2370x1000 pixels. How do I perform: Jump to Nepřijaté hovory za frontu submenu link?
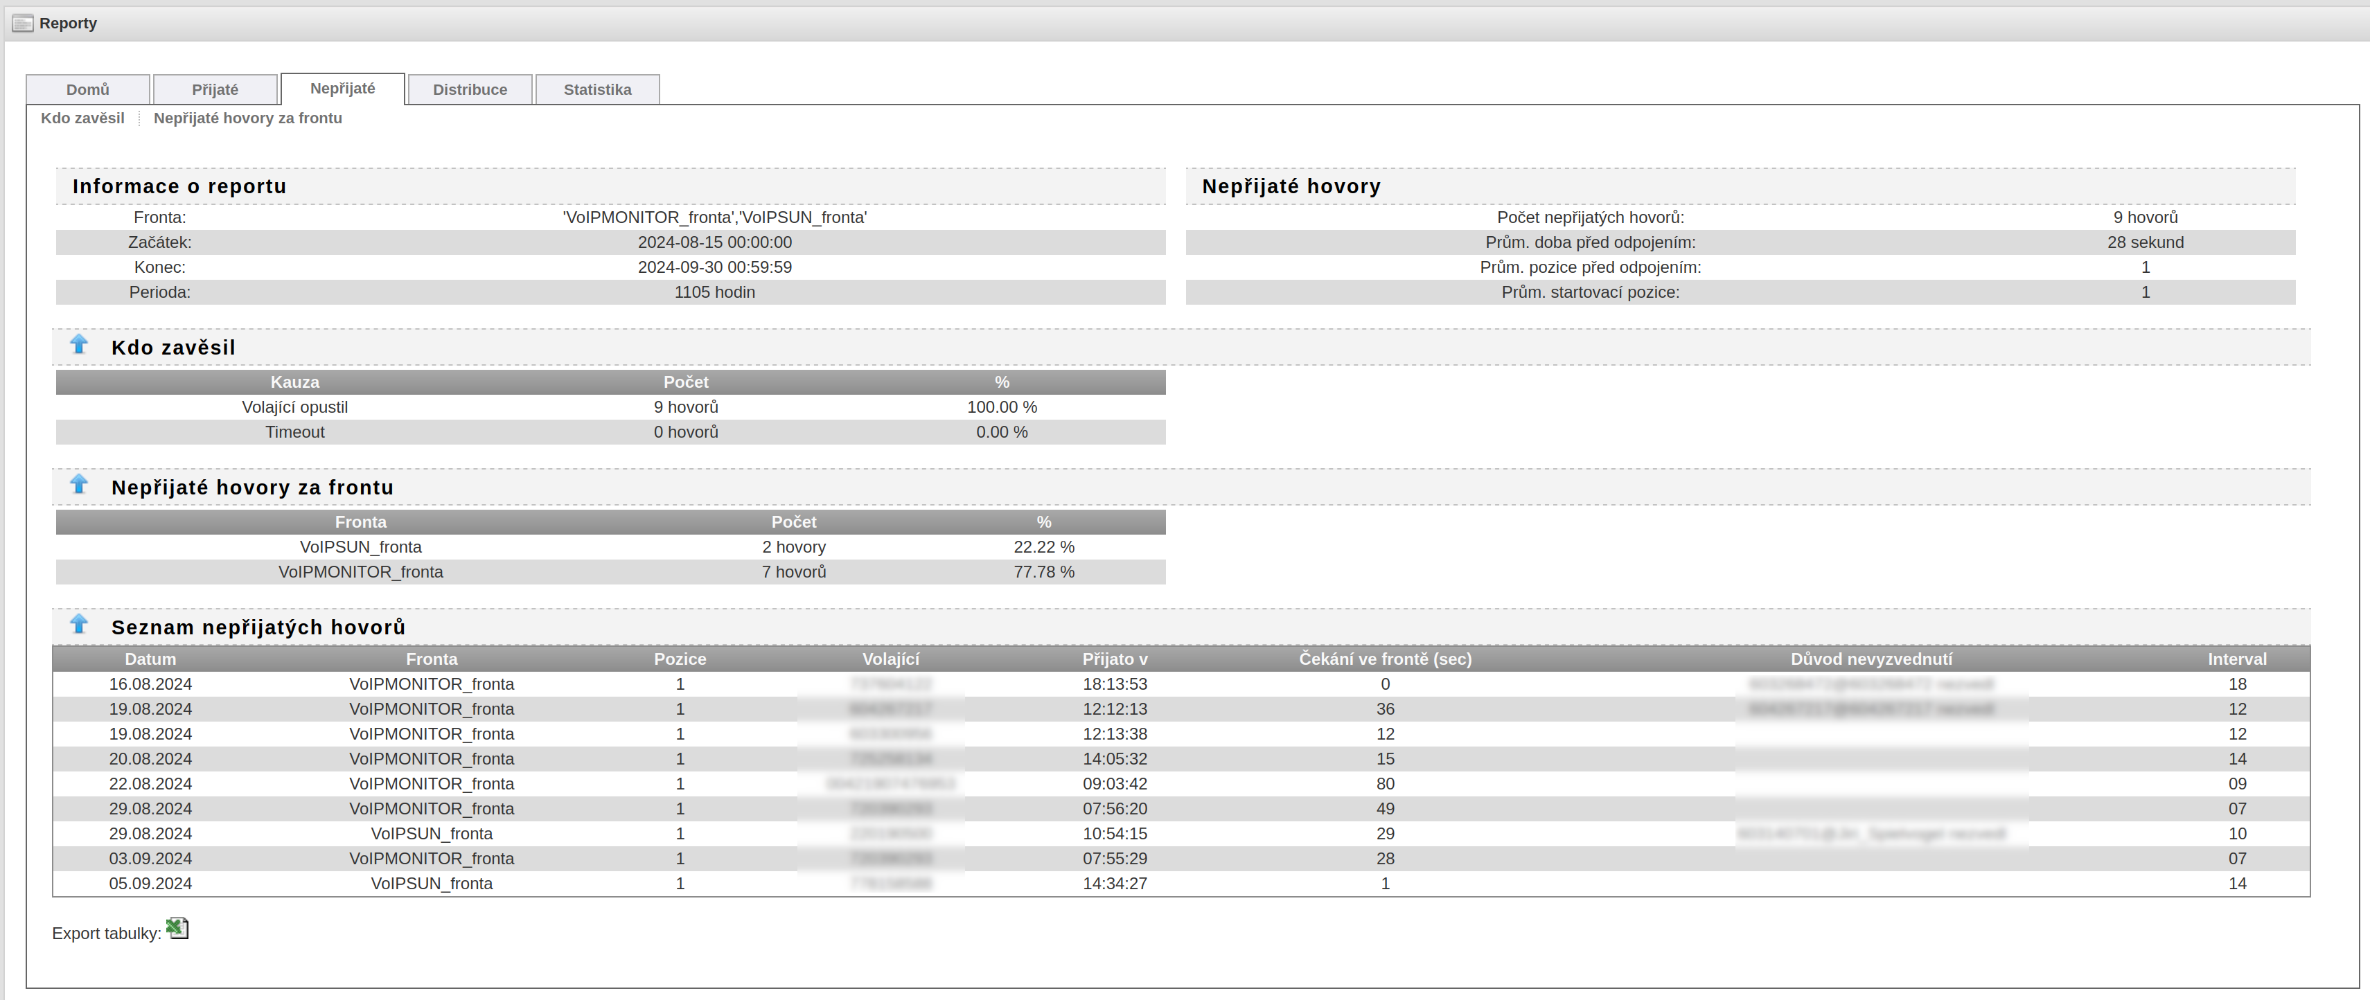pyautogui.click(x=247, y=118)
